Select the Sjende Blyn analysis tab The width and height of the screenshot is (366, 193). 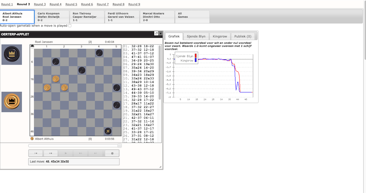click(196, 36)
